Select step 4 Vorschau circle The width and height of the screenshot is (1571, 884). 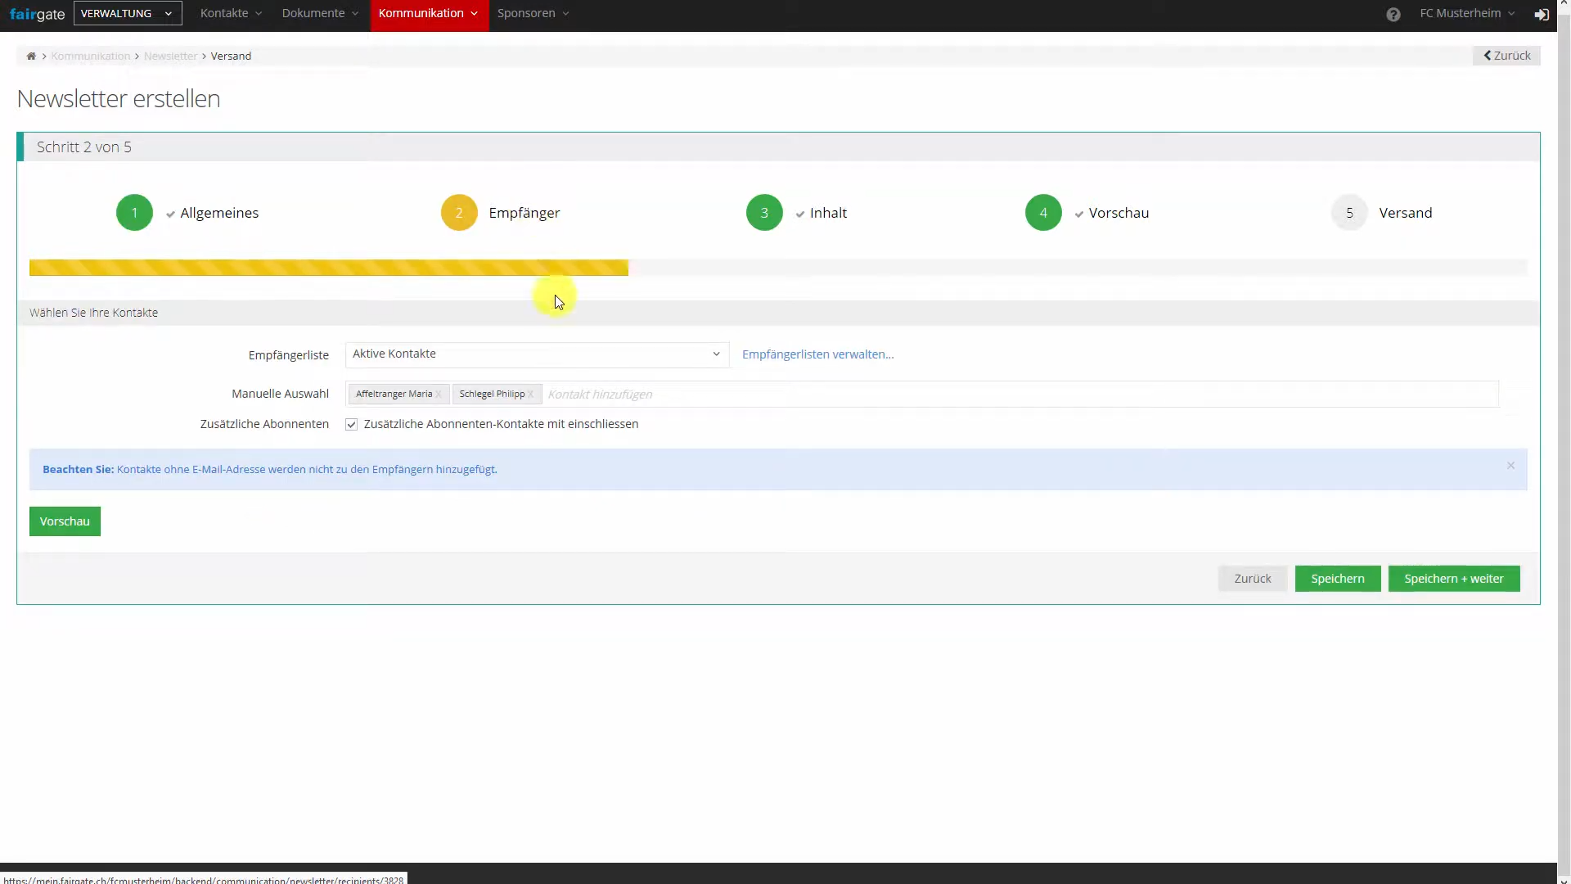click(x=1043, y=213)
